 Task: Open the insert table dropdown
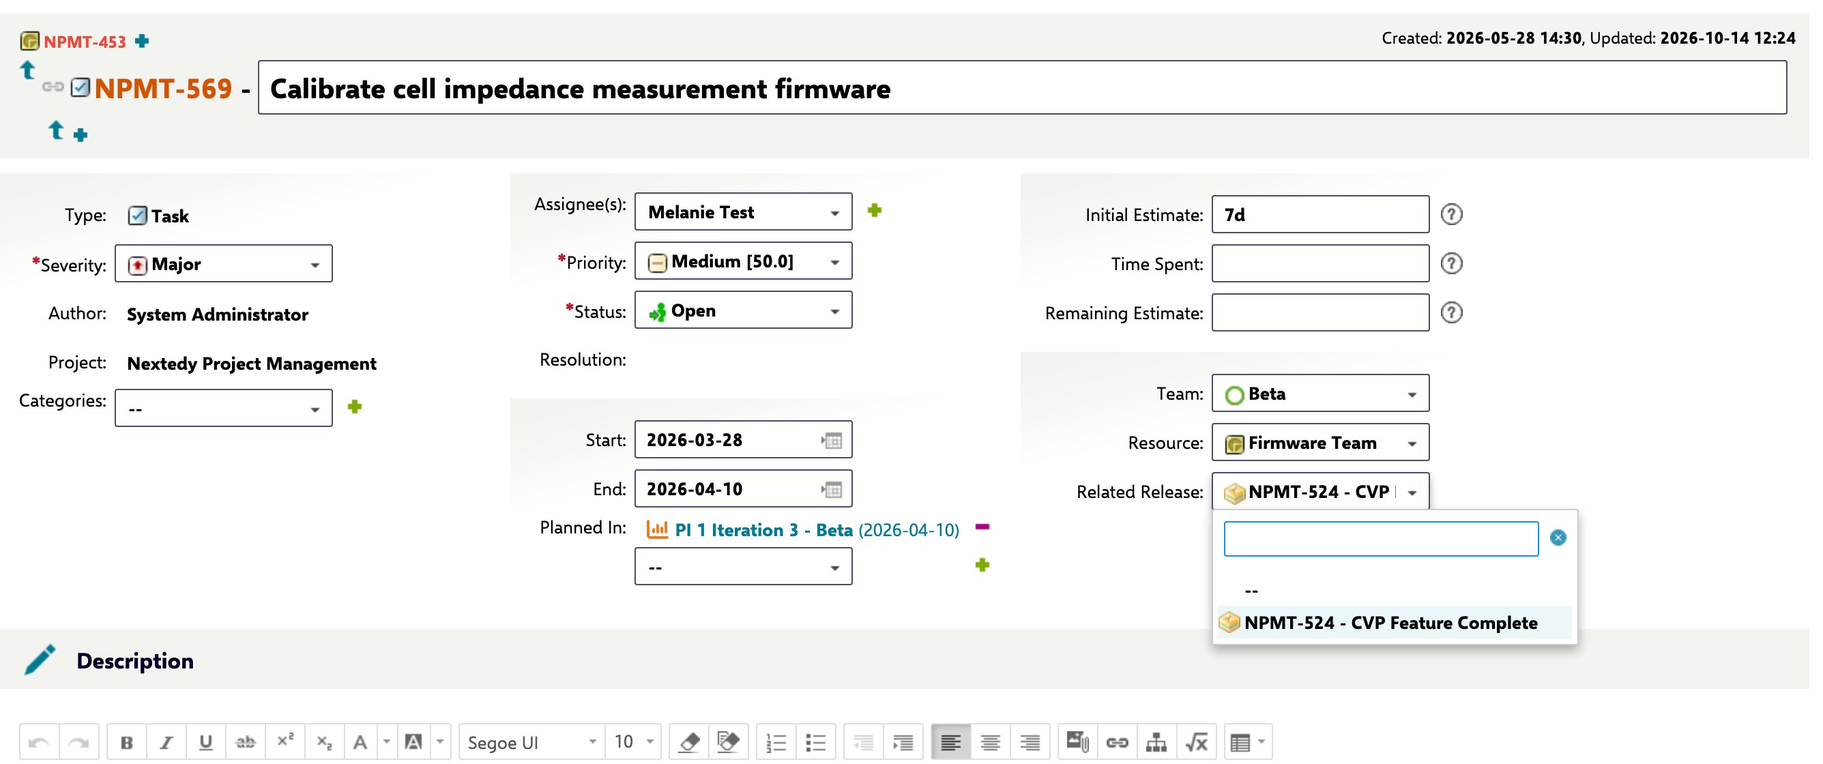pyautogui.click(x=1249, y=742)
